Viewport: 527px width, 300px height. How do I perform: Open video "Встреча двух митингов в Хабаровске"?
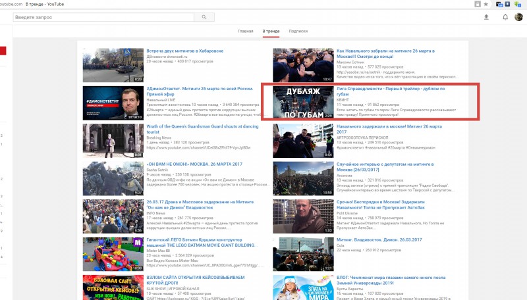(185, 51)
